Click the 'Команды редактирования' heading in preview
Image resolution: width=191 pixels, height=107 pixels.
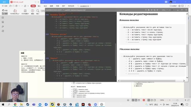pyautogui.click(x=138, y=14)
